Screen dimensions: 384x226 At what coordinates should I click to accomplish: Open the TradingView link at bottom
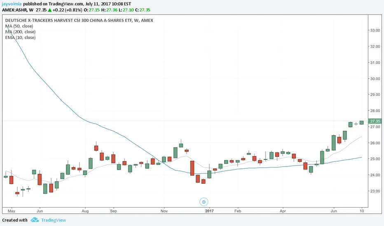pos(54,220)
